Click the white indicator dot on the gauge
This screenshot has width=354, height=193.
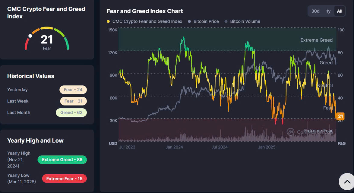30,36
